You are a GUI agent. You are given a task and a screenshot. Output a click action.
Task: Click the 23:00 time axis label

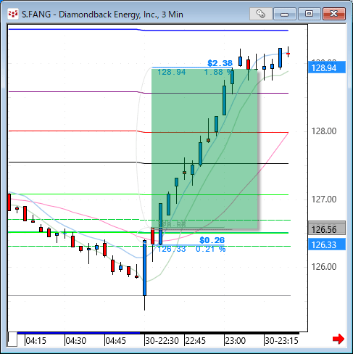point(235,341)
